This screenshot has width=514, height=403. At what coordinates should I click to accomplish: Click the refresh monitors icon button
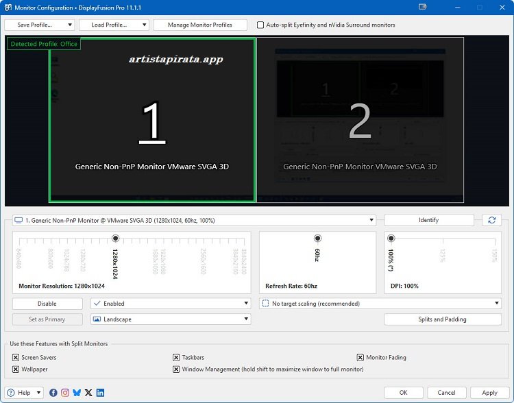491,220
